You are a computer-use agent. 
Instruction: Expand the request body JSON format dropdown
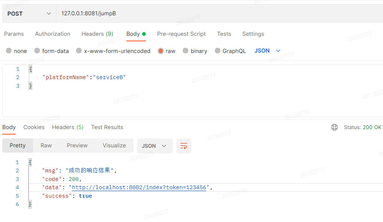pos(267,51)
